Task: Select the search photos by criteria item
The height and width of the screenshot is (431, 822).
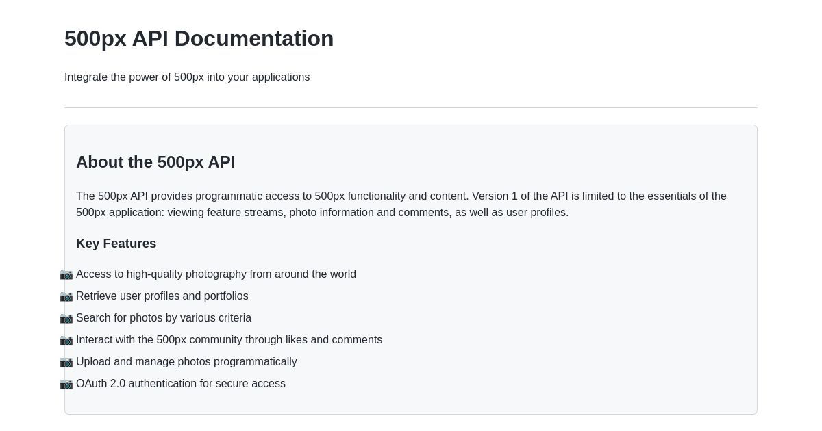Action: click(164, 318)
